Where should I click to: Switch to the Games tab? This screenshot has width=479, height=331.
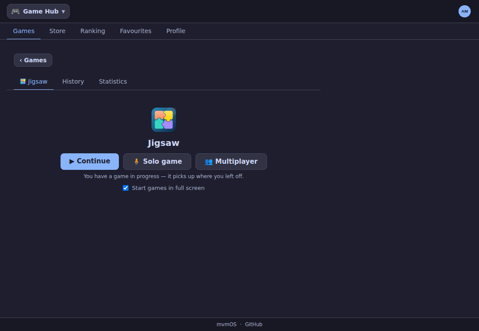[24, 31]
